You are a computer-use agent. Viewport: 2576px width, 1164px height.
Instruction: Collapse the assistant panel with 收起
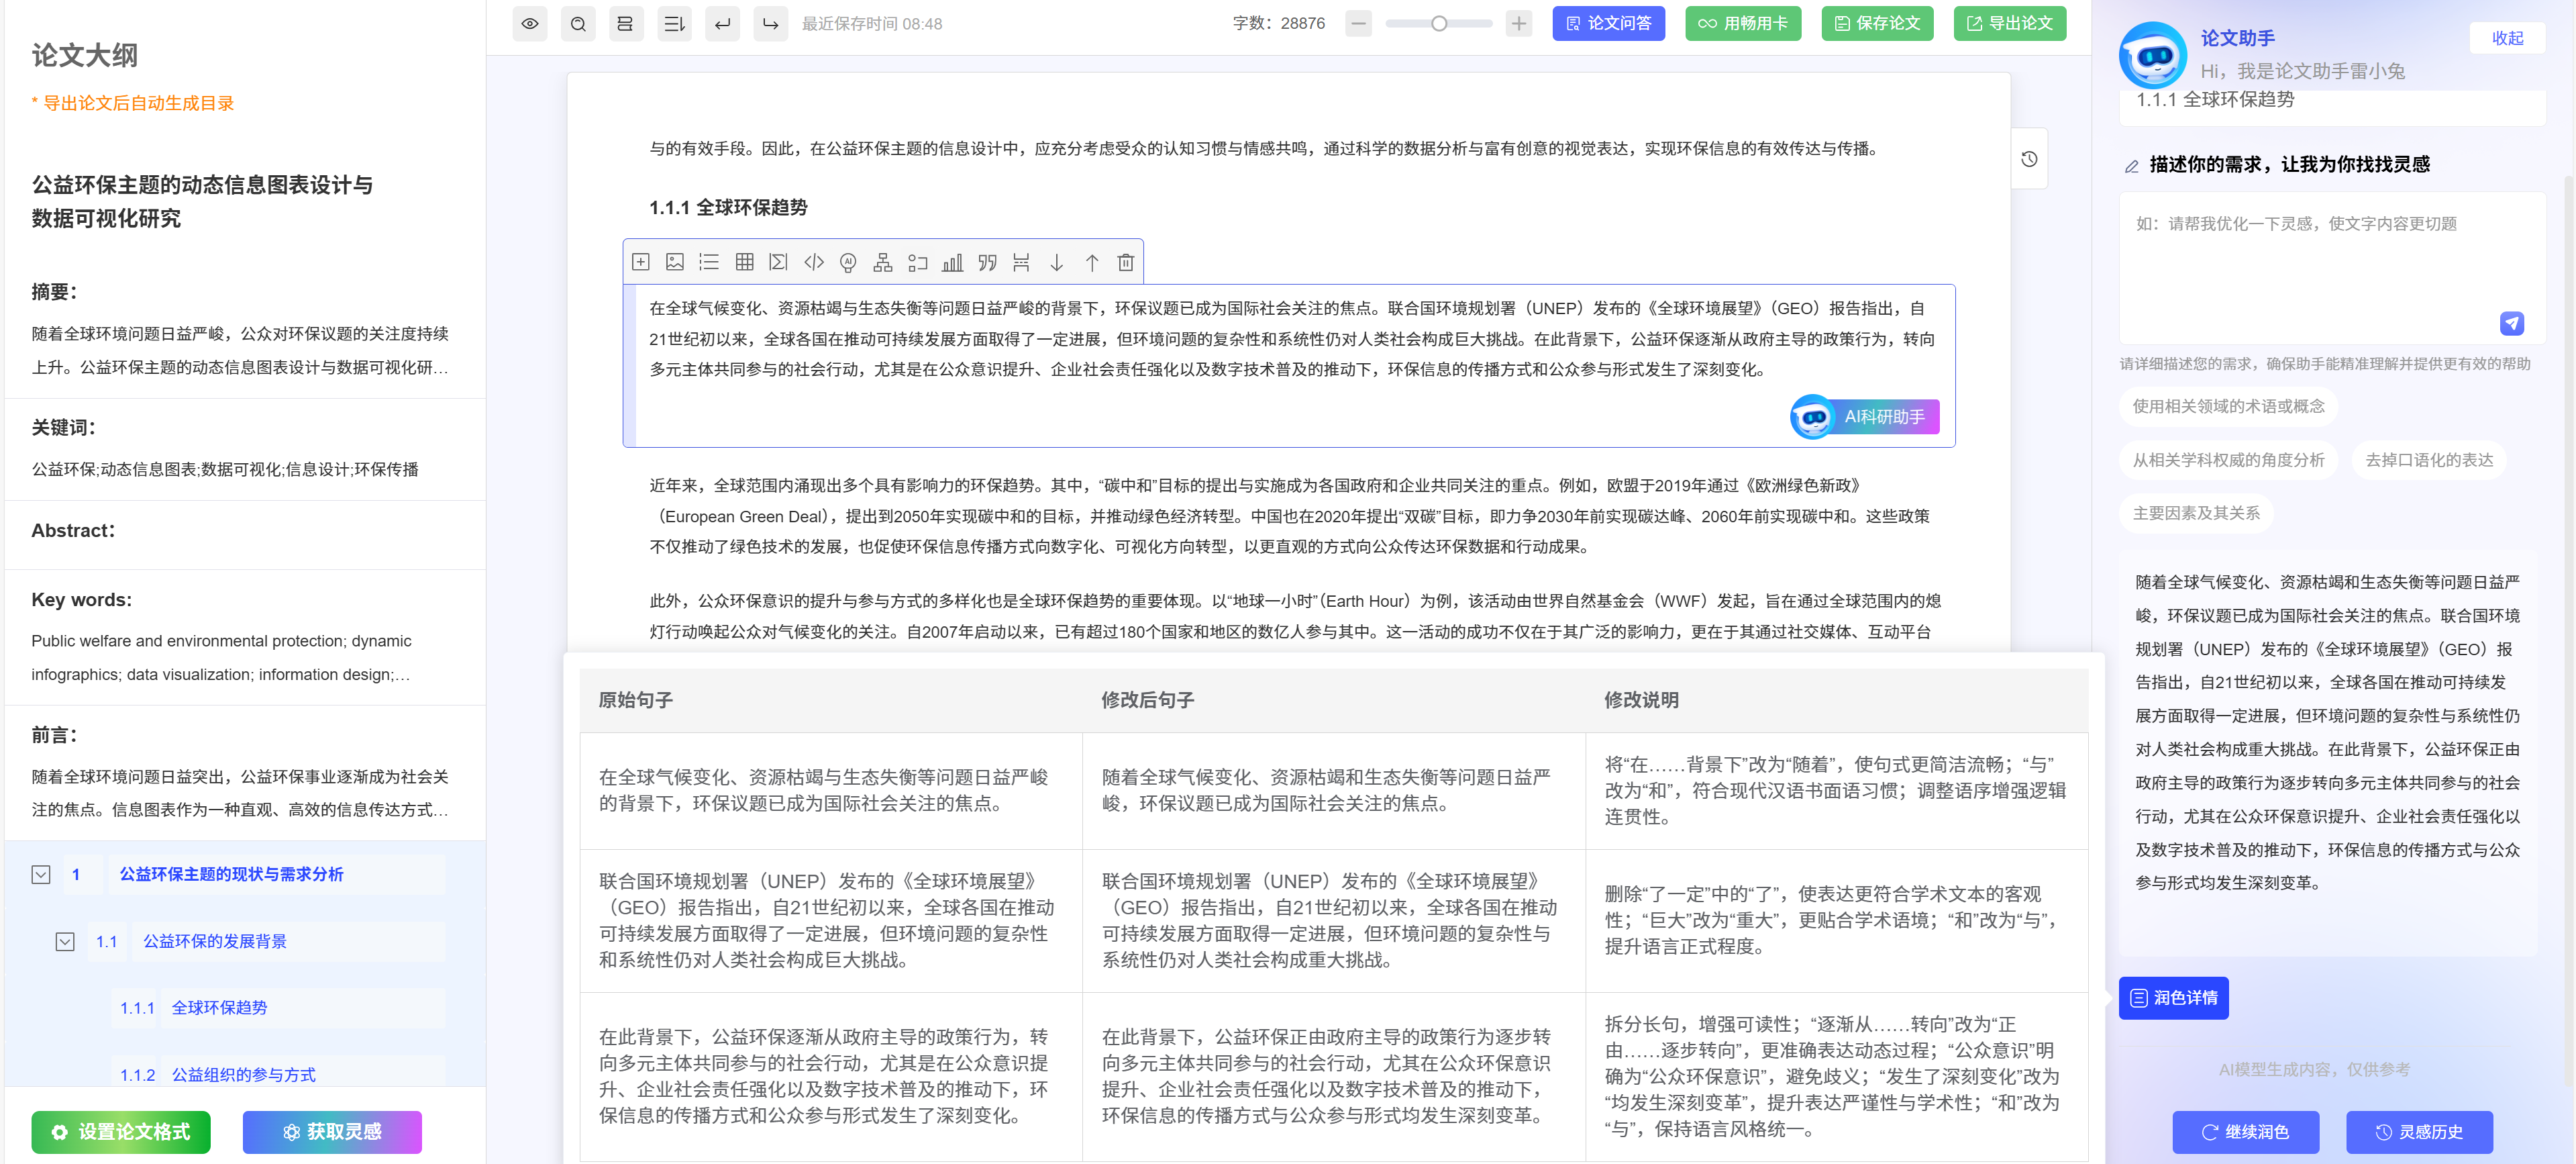click(x=2506, y=38)
